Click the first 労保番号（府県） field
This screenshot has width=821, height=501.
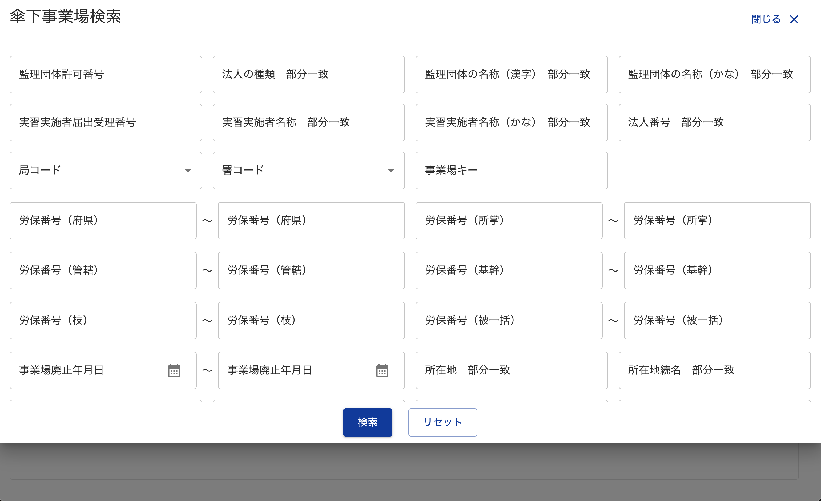pos(103,221)
